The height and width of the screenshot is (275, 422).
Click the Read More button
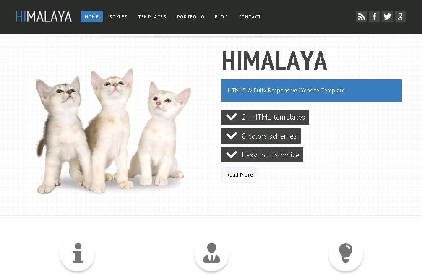pyautogui.click(x=239, y=175)
